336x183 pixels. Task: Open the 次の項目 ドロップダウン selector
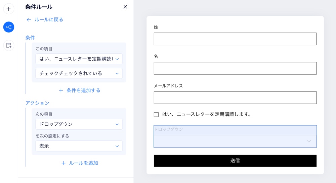(79, 124)
